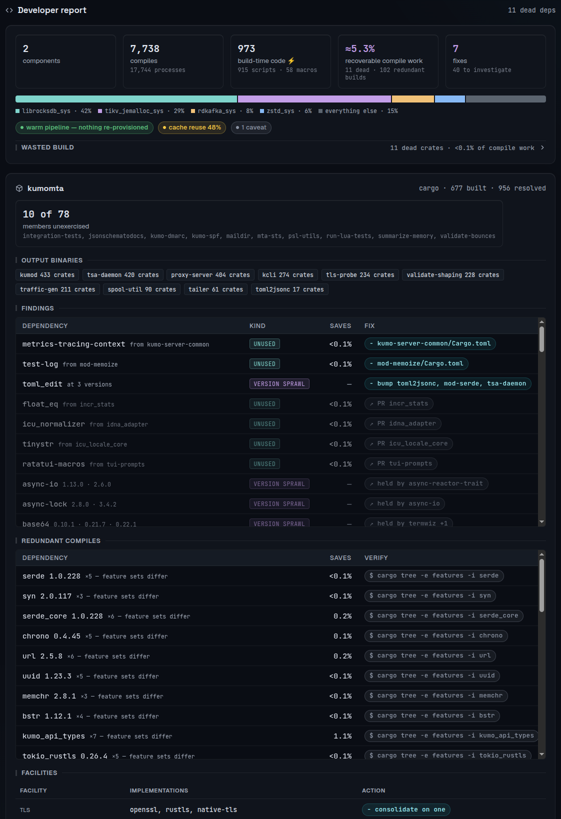Viewport: 561px width, 819px height.
Task: Select the tsa-daemon 420 crates chip
Action: click(123, 275)
